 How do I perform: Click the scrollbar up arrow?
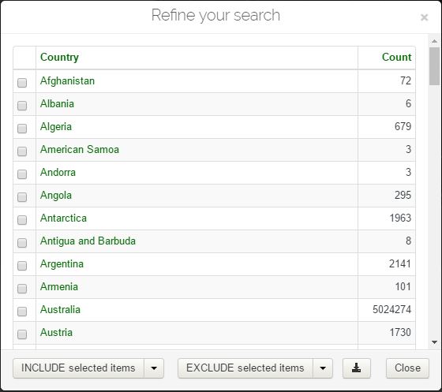click(x=434, y=41)
